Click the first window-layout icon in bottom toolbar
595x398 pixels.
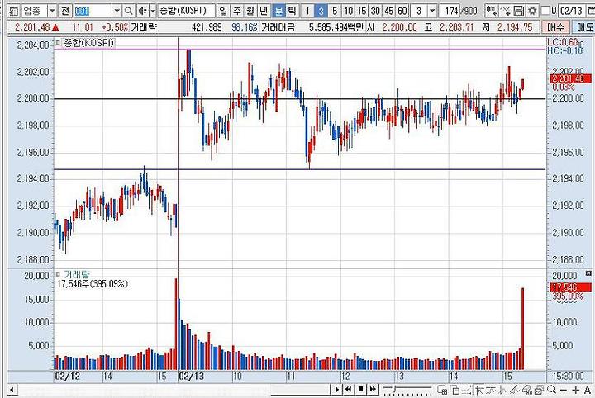442,389
